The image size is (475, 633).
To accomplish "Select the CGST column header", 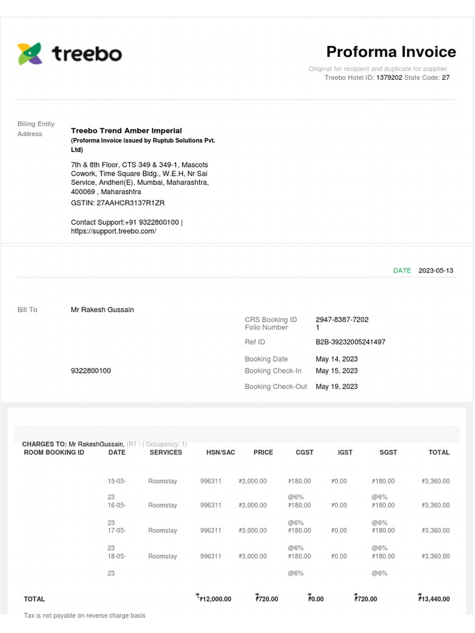I will pyautogui.click(x=304, y=452).
